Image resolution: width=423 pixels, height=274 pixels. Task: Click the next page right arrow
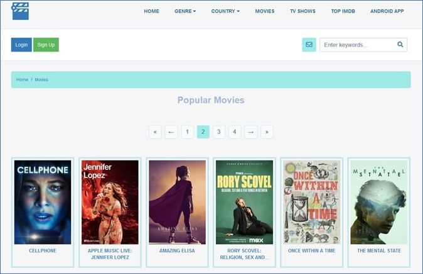[250, 132]
